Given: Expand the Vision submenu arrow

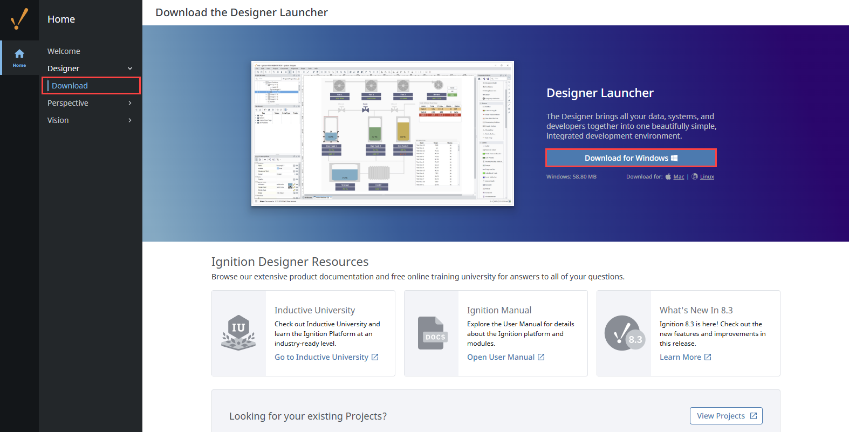Looking at the screenshot, I should (x=130, y=120).
